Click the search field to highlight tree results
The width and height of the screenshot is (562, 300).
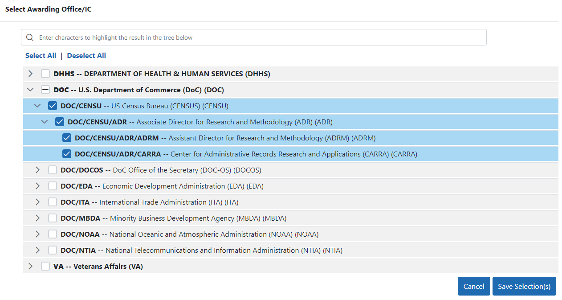click(258, 37)
